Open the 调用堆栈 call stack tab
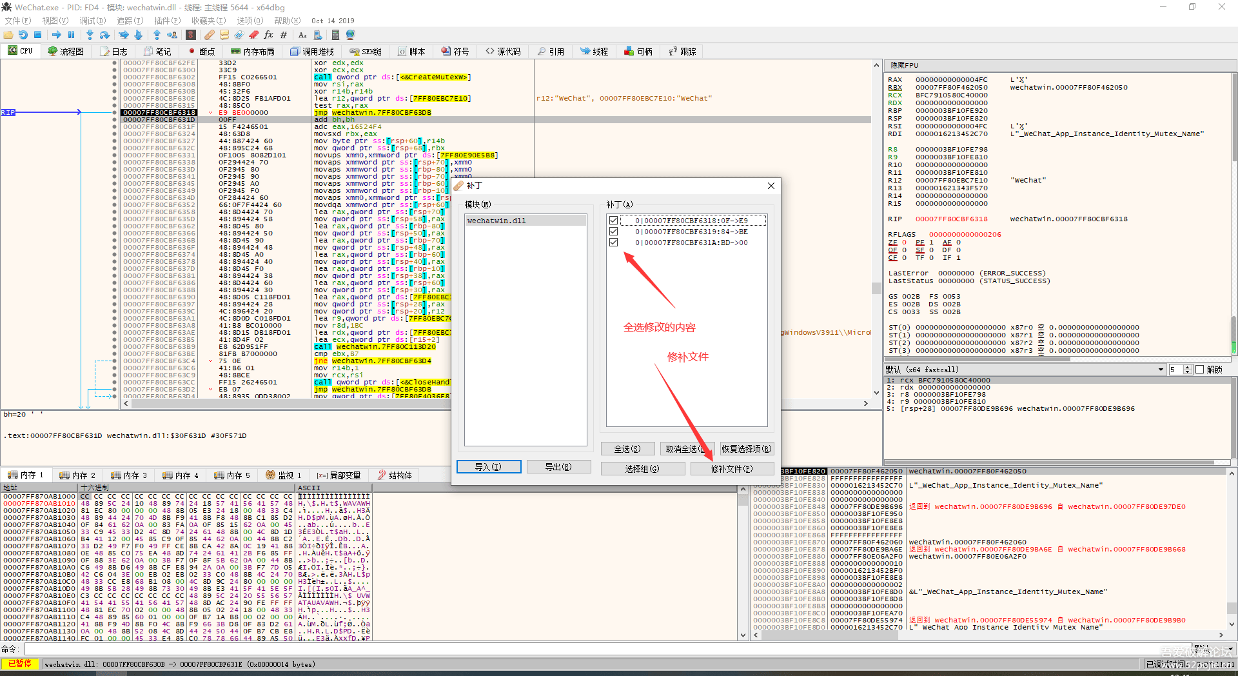This screenshot has width=1238, height=676. 313,51
